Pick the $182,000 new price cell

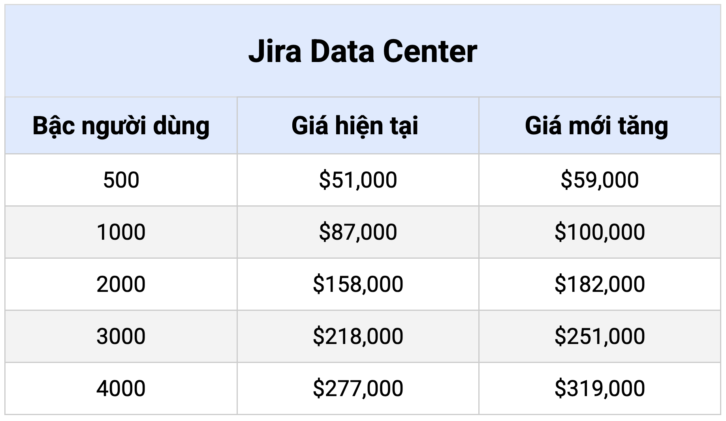(600, 284)
